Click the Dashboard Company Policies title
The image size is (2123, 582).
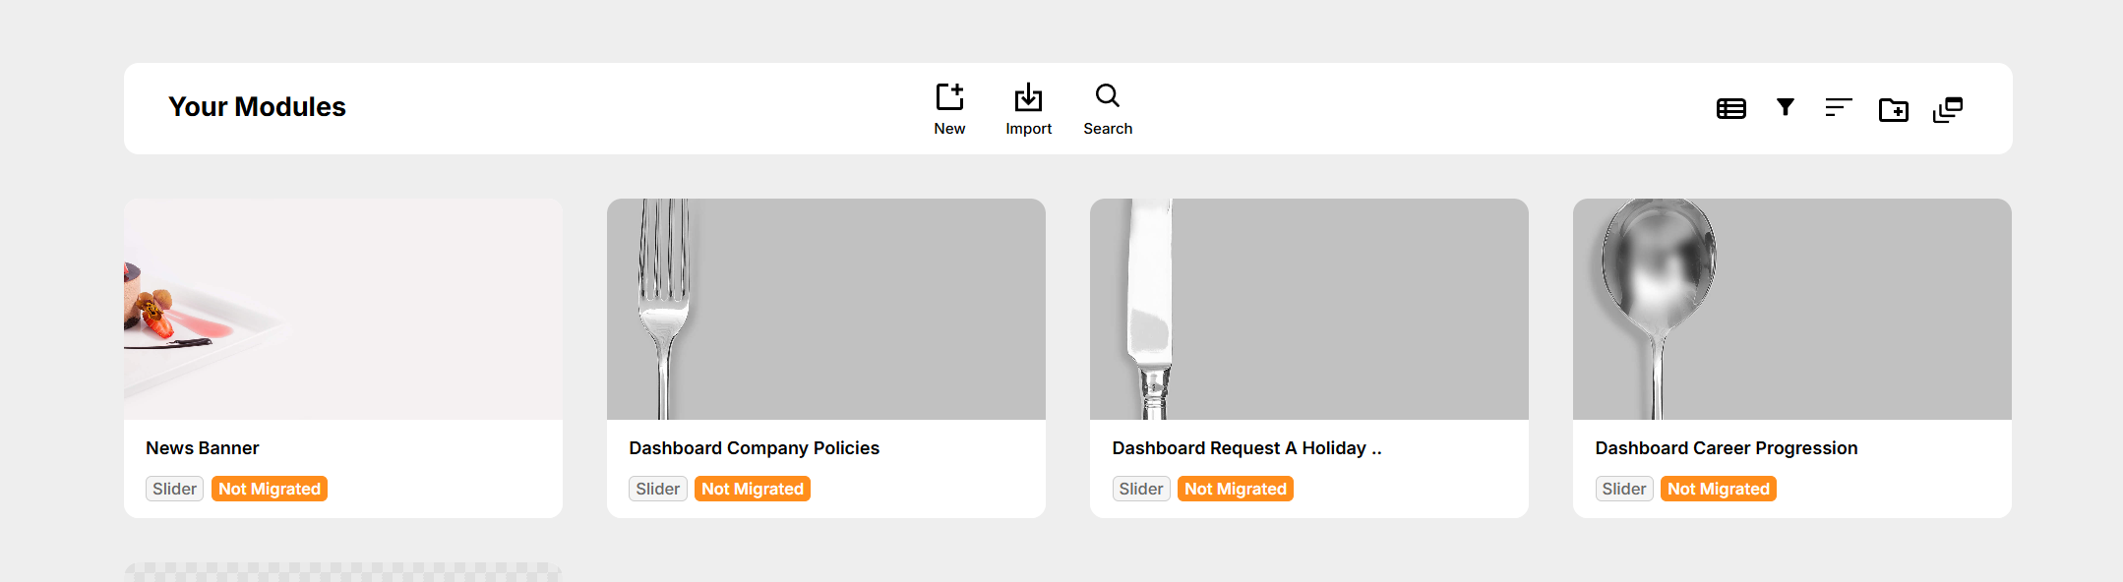(x=754, y=448)
